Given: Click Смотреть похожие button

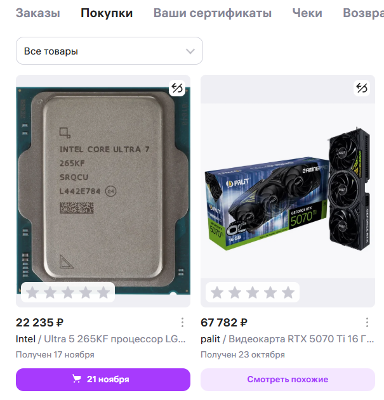Looking at the screenshot, I should click(288, 380).
